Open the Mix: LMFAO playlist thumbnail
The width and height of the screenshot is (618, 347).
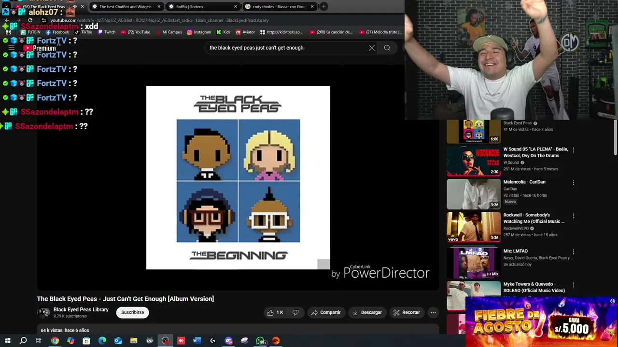474,263
